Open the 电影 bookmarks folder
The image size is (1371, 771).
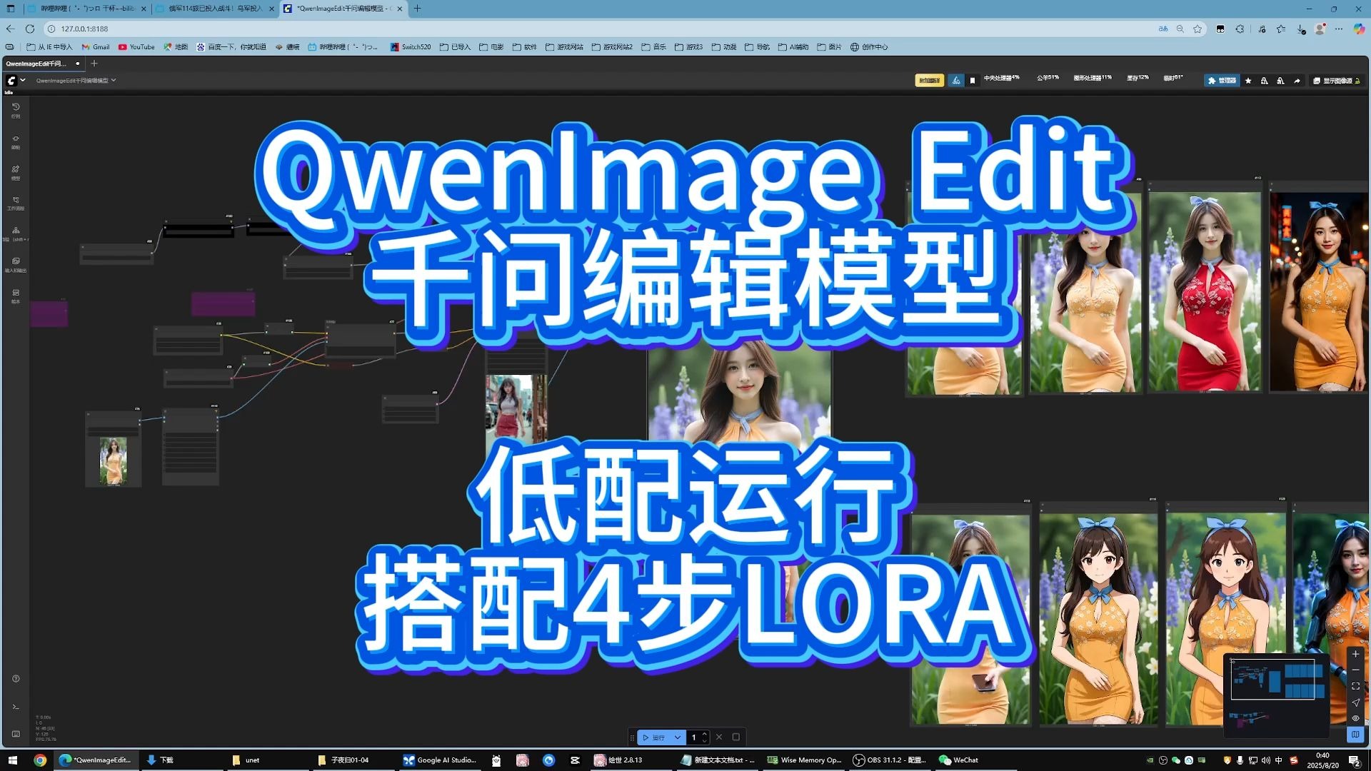(491, 47)
